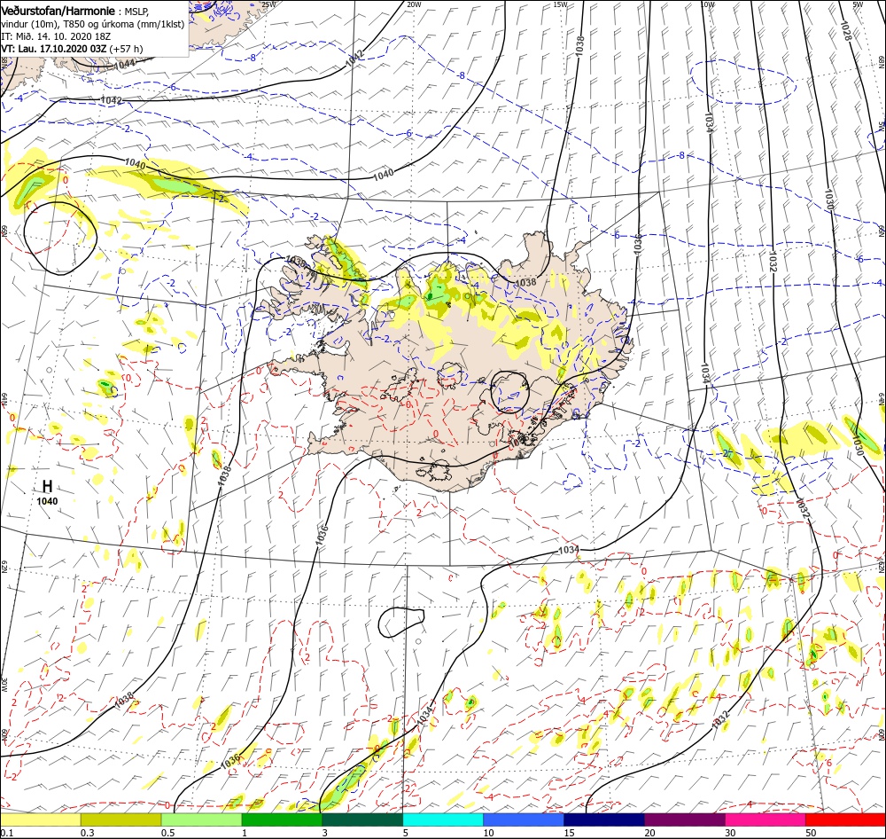The height and width of the screenshot is (839, 886).
Task: Click the '50' legend value label
Action: click(x=811, y=833)
